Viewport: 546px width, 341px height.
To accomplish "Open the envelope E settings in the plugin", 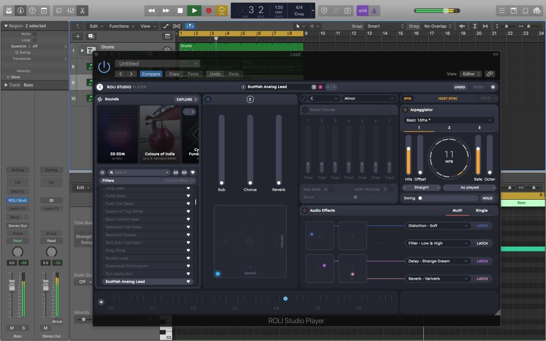I will coord(250,98).
